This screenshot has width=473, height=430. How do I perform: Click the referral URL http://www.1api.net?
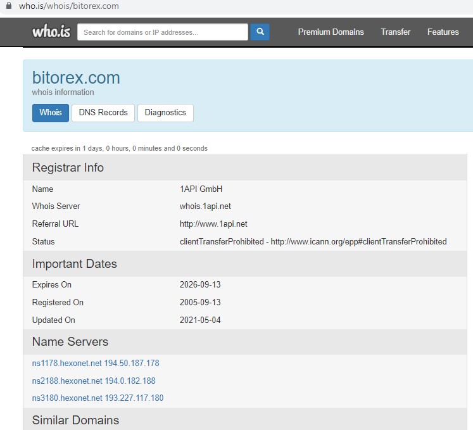[x=213, y=224]
